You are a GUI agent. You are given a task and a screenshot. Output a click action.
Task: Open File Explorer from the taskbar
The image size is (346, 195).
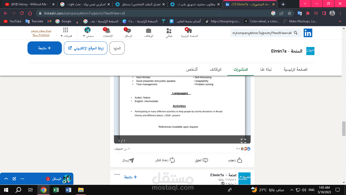click(x=81, y=190)
